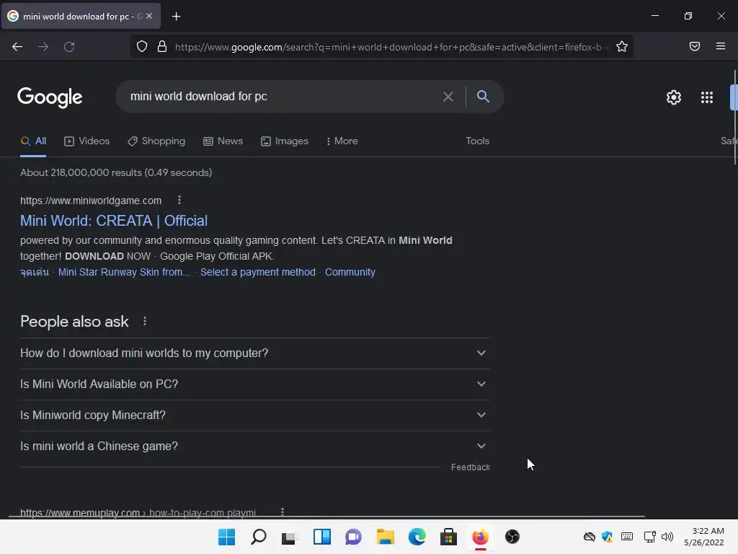738x554 pixels.
Task: Clear the Google search box text
Action: (448, 97)
